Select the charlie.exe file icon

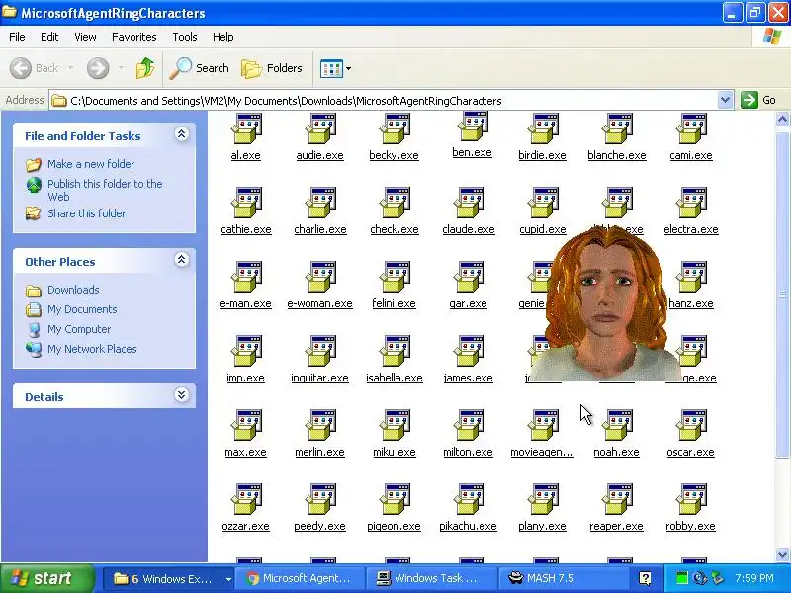[x=320, y=203]
